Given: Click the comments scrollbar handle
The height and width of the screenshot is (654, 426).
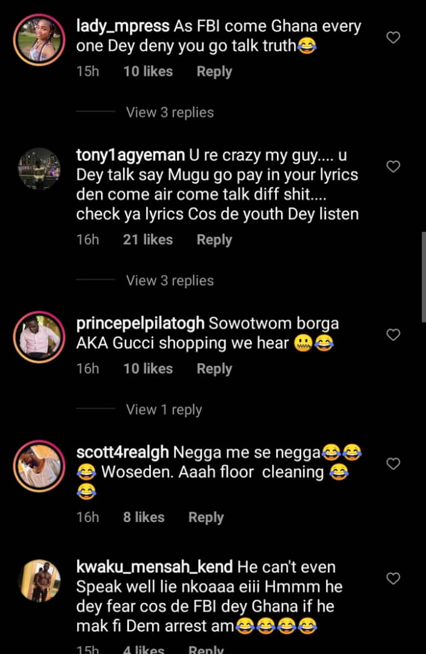Looking at the screenshot, I should pos(423,277).
